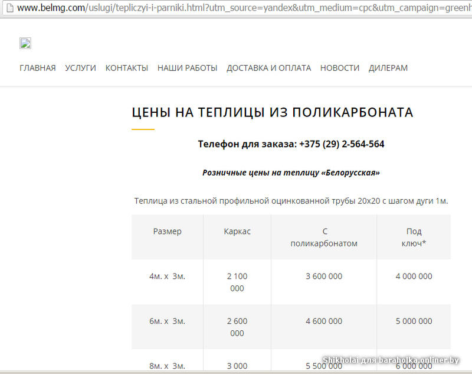This screenshot has width=472, height=374.
Task: Select the 4 000 000 turnkey price cell
Action: point(414,282)
